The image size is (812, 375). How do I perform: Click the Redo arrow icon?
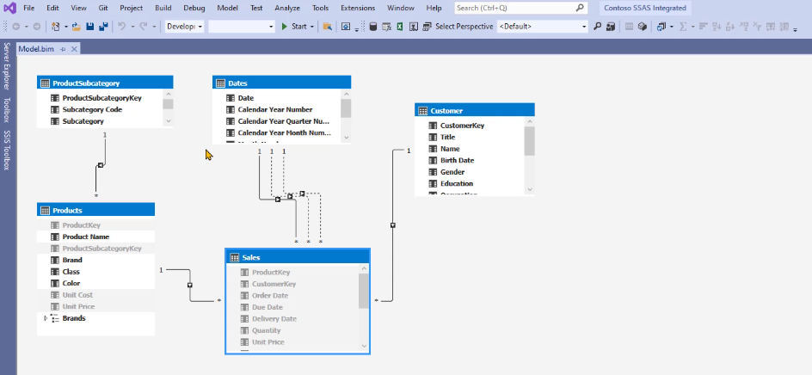(x=144, y=27)
